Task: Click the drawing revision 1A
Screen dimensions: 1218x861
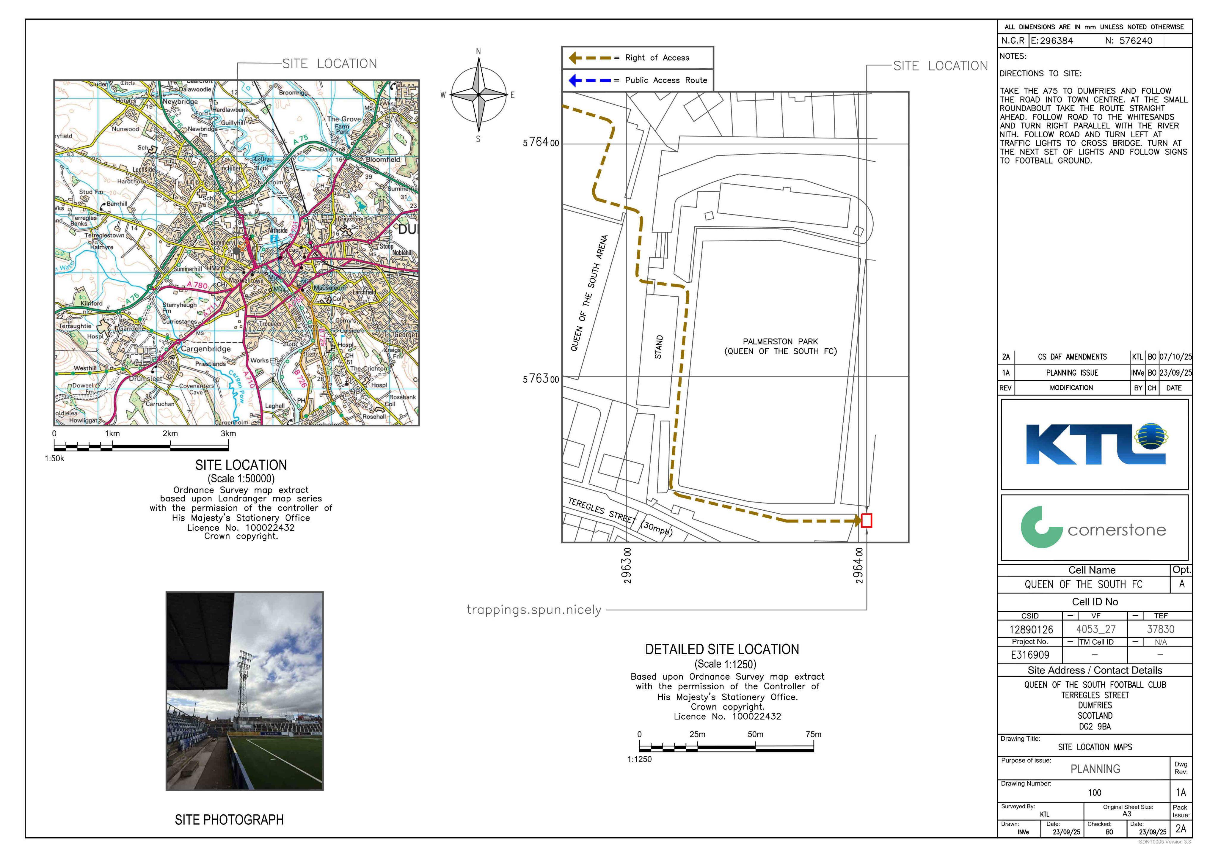Action: (x=1180, y=793)
